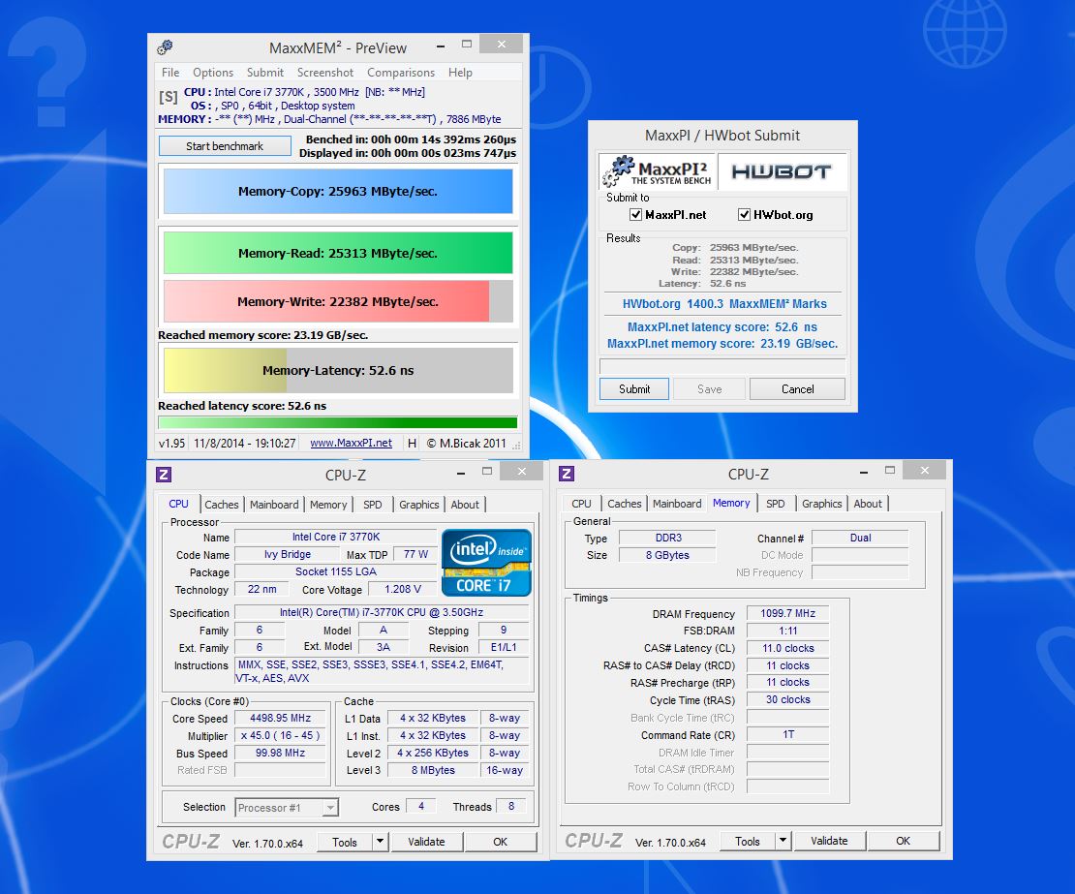
Task: Switch to Mainboard tab in left CPU-Z
Action: (274, 504)
